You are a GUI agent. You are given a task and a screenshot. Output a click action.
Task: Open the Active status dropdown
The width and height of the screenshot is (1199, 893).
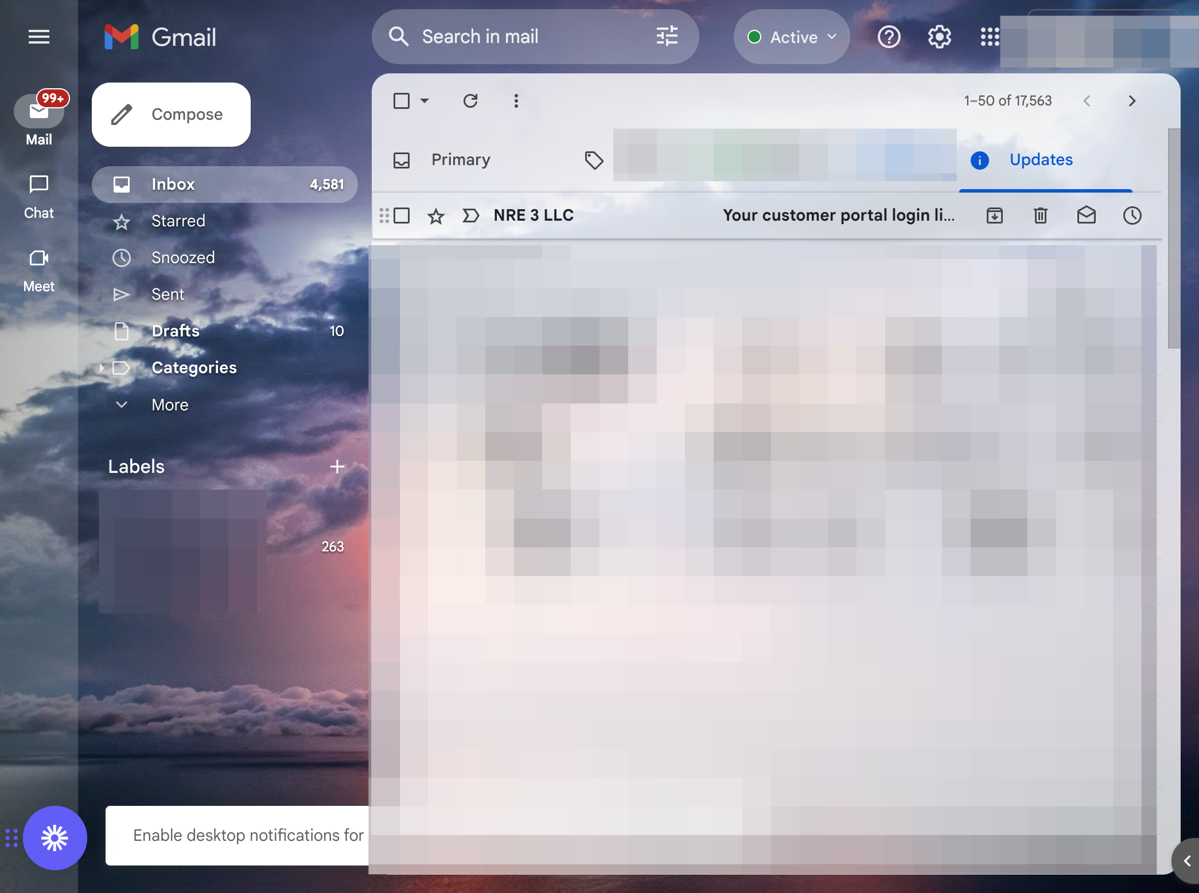[x=792, y=37]
